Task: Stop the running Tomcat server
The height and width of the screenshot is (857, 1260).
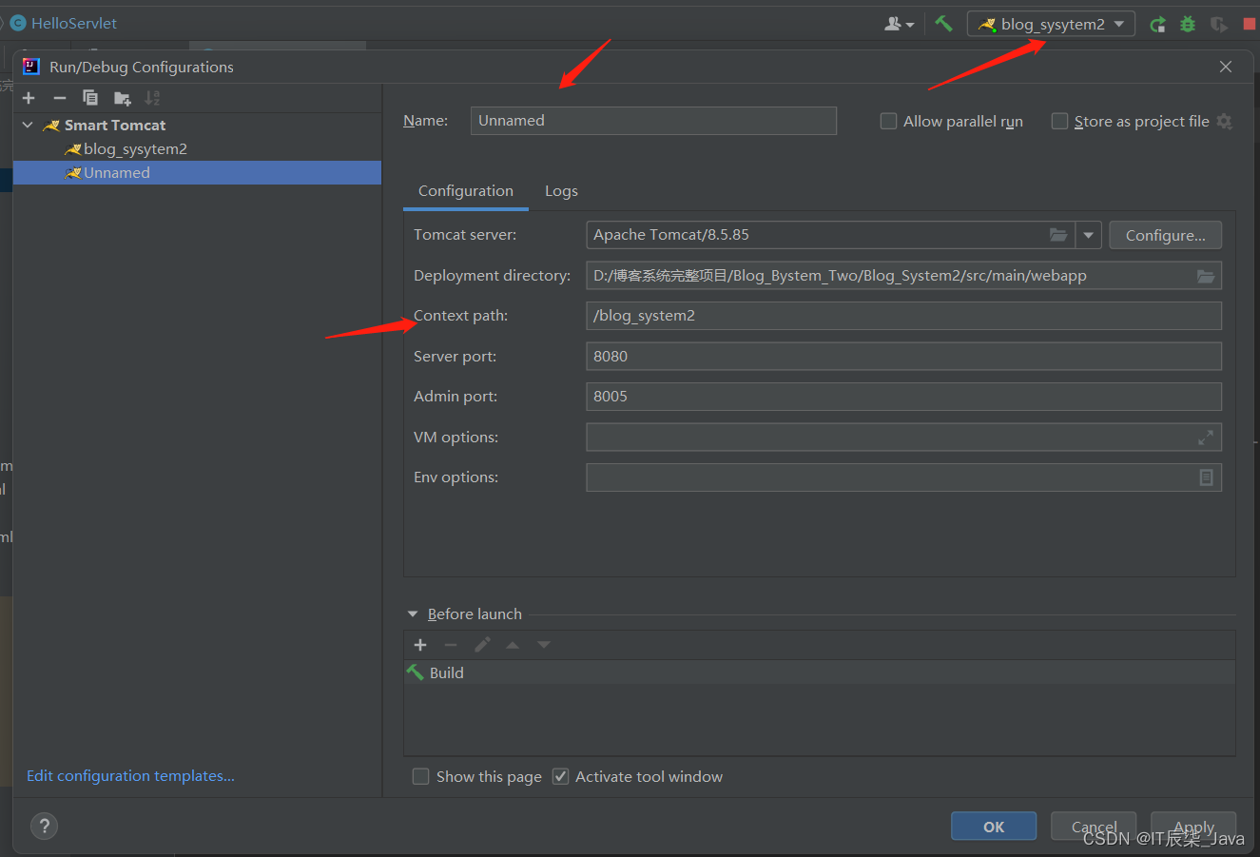Action: click(x=1248, y=24)
